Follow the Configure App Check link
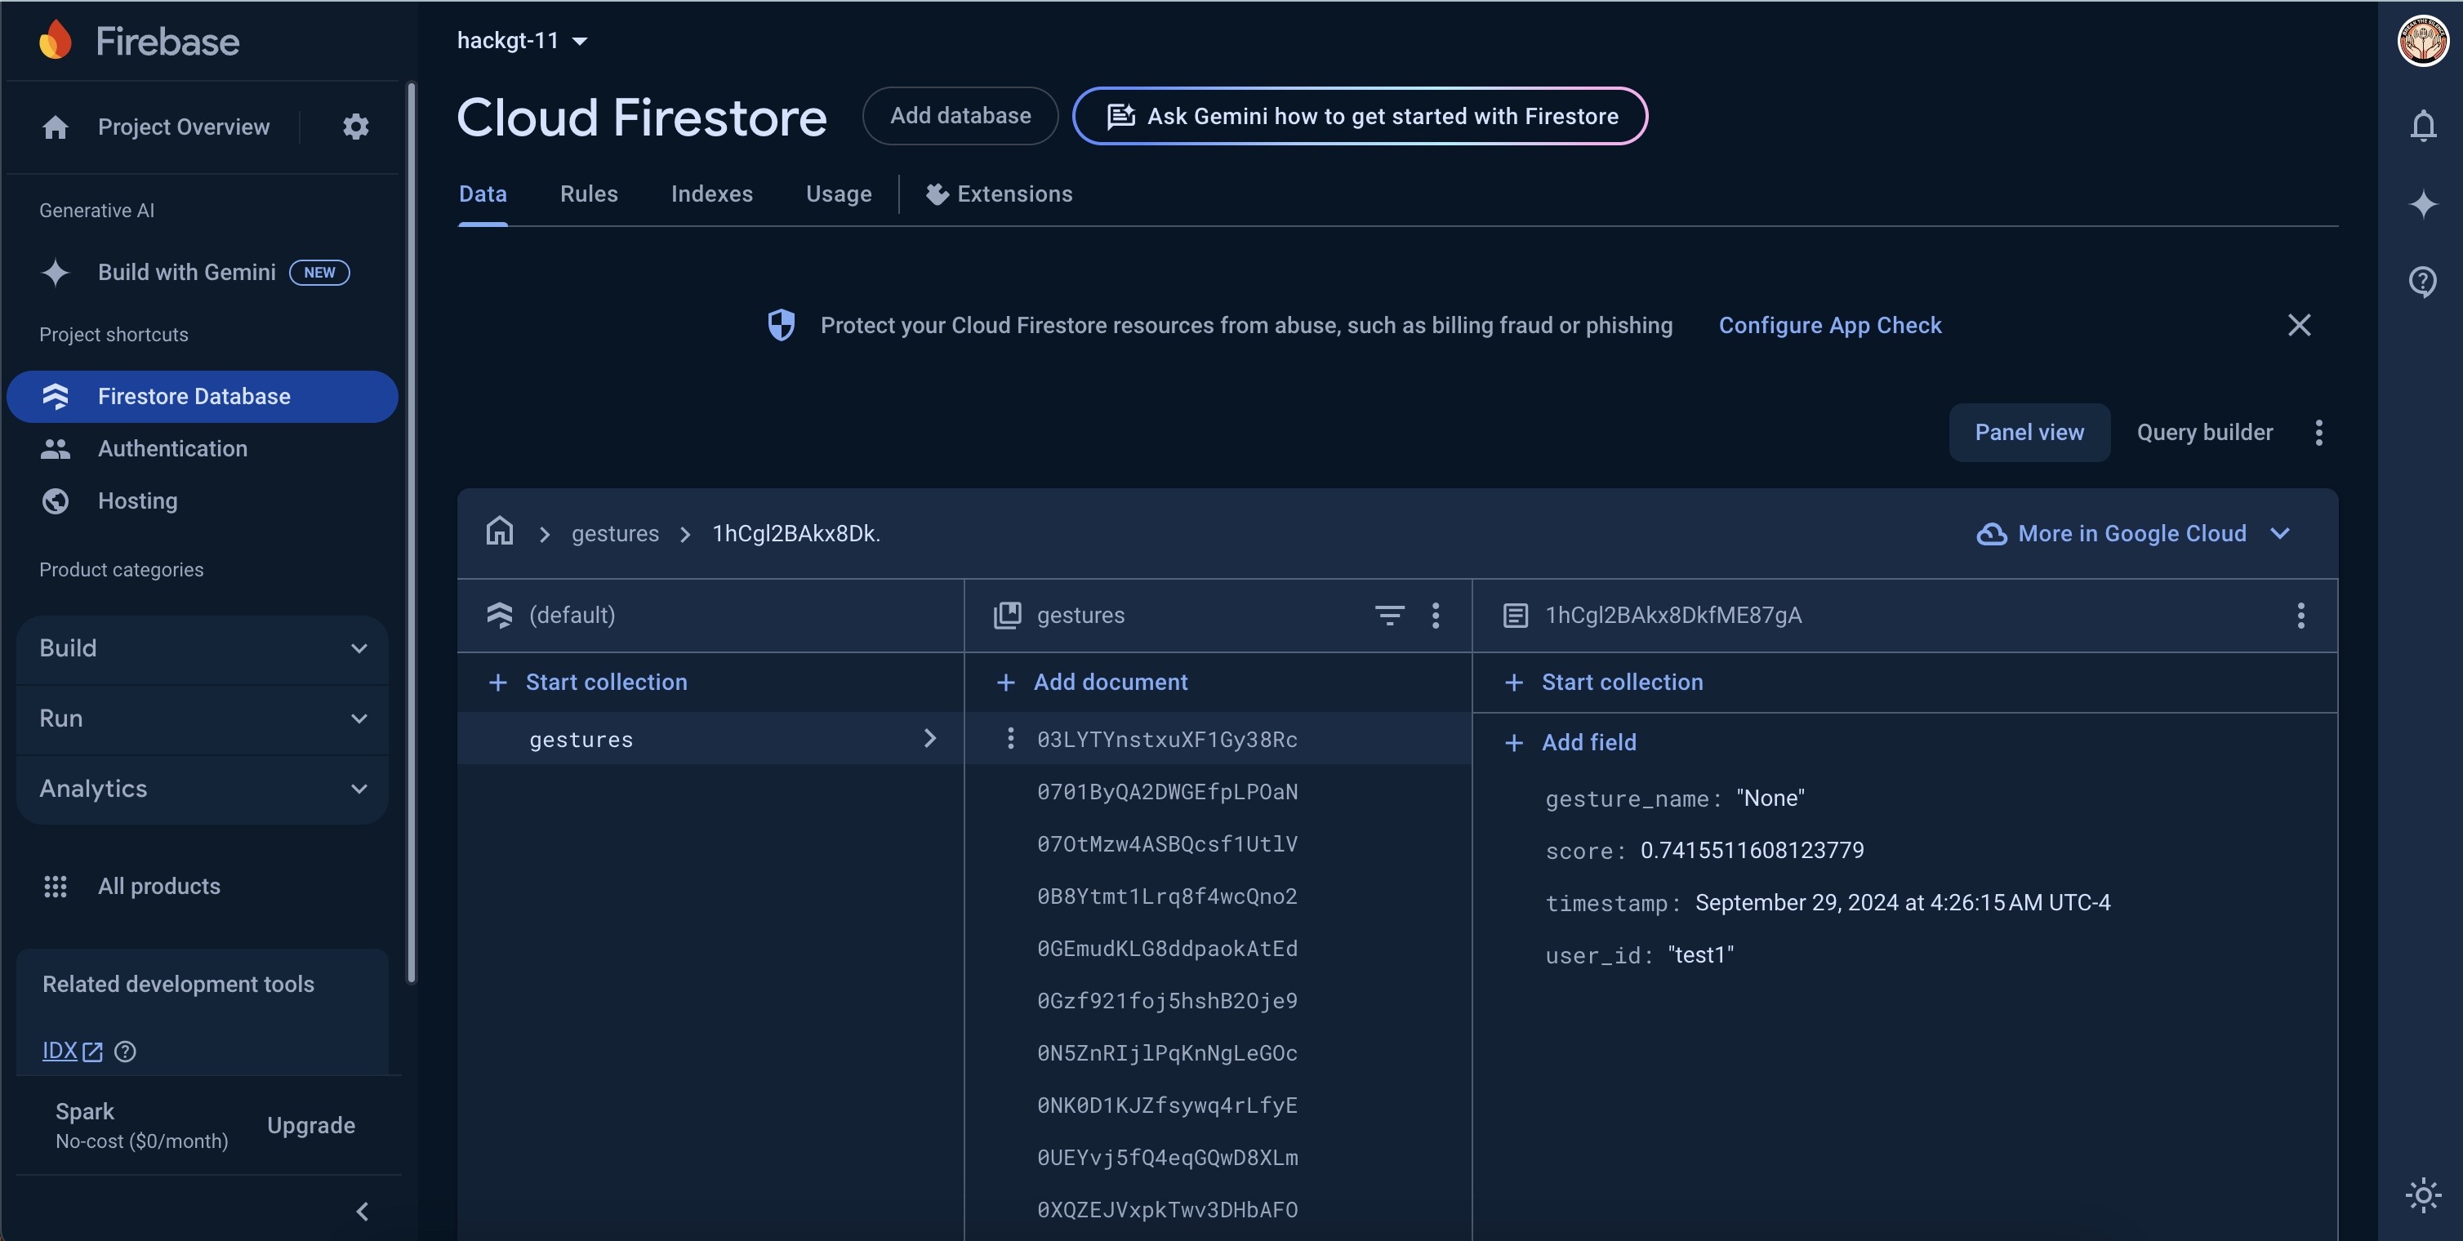This screenshot has height=1241, width=2463. pos(1829,325)
